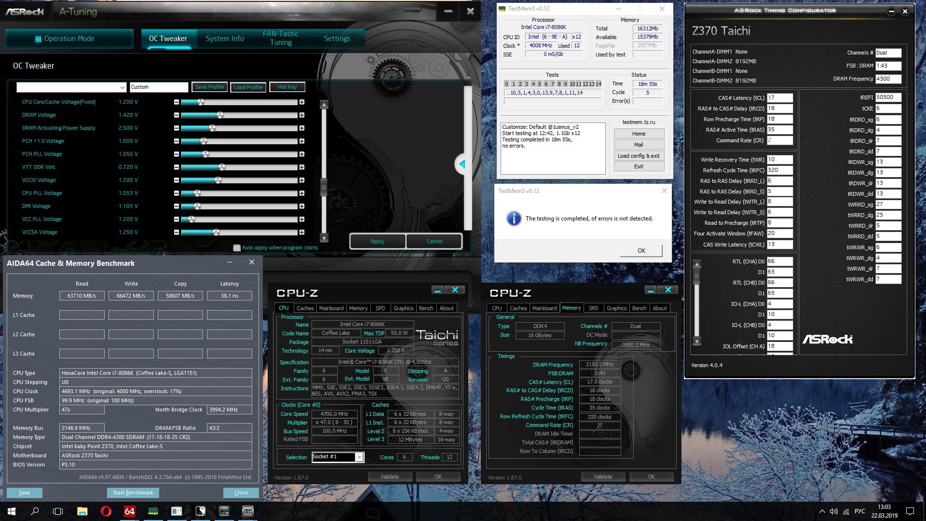926x521 pixels.
Task: Expand the Socket #1 selection dropdown
Action: coord(359,457)
